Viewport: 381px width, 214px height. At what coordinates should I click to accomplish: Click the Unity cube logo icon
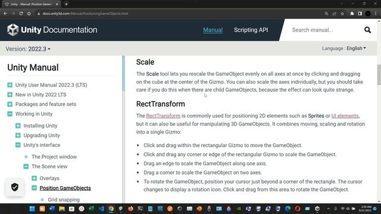tap(13, 30)
